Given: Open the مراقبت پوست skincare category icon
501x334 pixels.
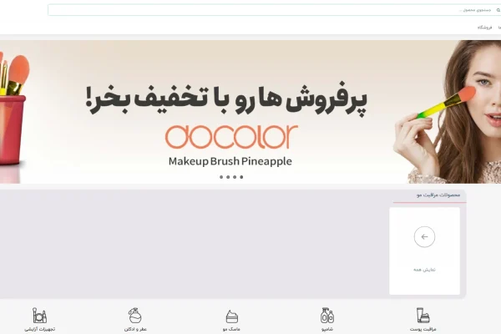Looking at the screenshot, I should tap(423, 319).
